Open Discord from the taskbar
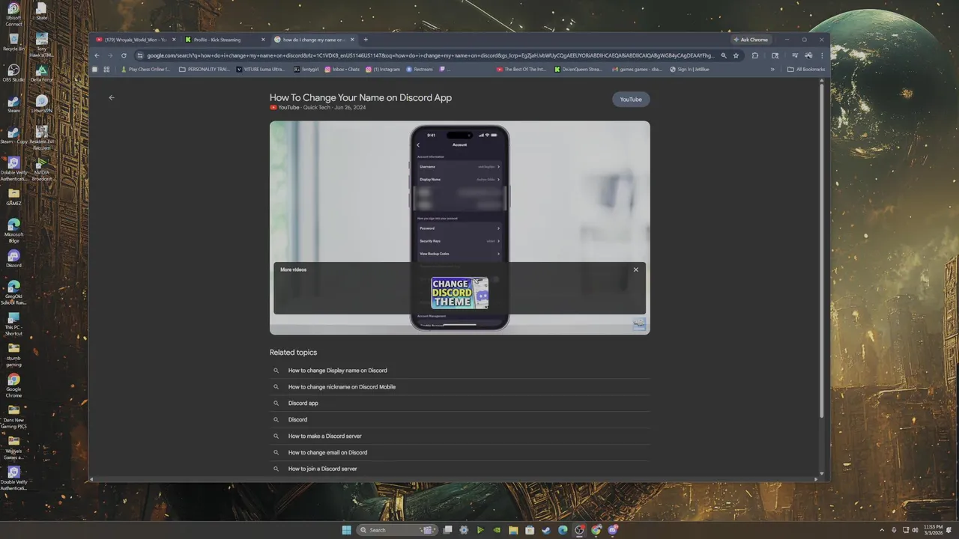The width and height of the screenshot is (959, 539). tap(613, 530)
